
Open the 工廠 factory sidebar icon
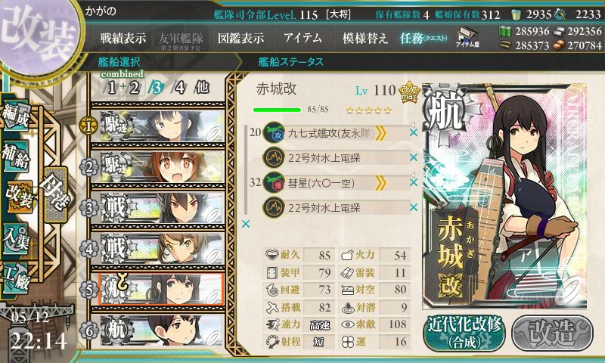coord(16,278)
